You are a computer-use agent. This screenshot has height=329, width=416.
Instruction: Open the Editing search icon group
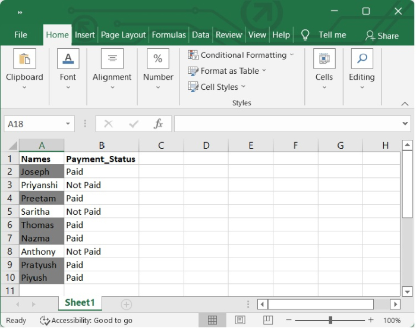(x=362, y=58)
